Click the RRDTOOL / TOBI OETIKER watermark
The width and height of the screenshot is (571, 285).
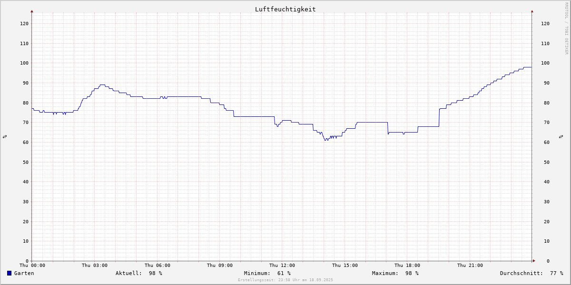tap(566, 28)
